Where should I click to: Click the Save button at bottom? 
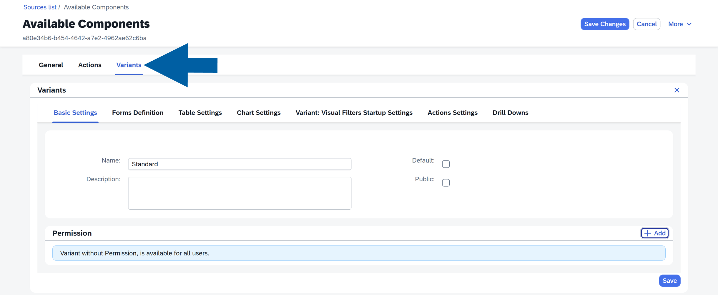click(669, 281)
